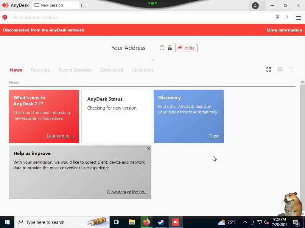Viewport: 305px width, 228px height.
Task: Click Allow data collection link
Action: tap(127, 192)
